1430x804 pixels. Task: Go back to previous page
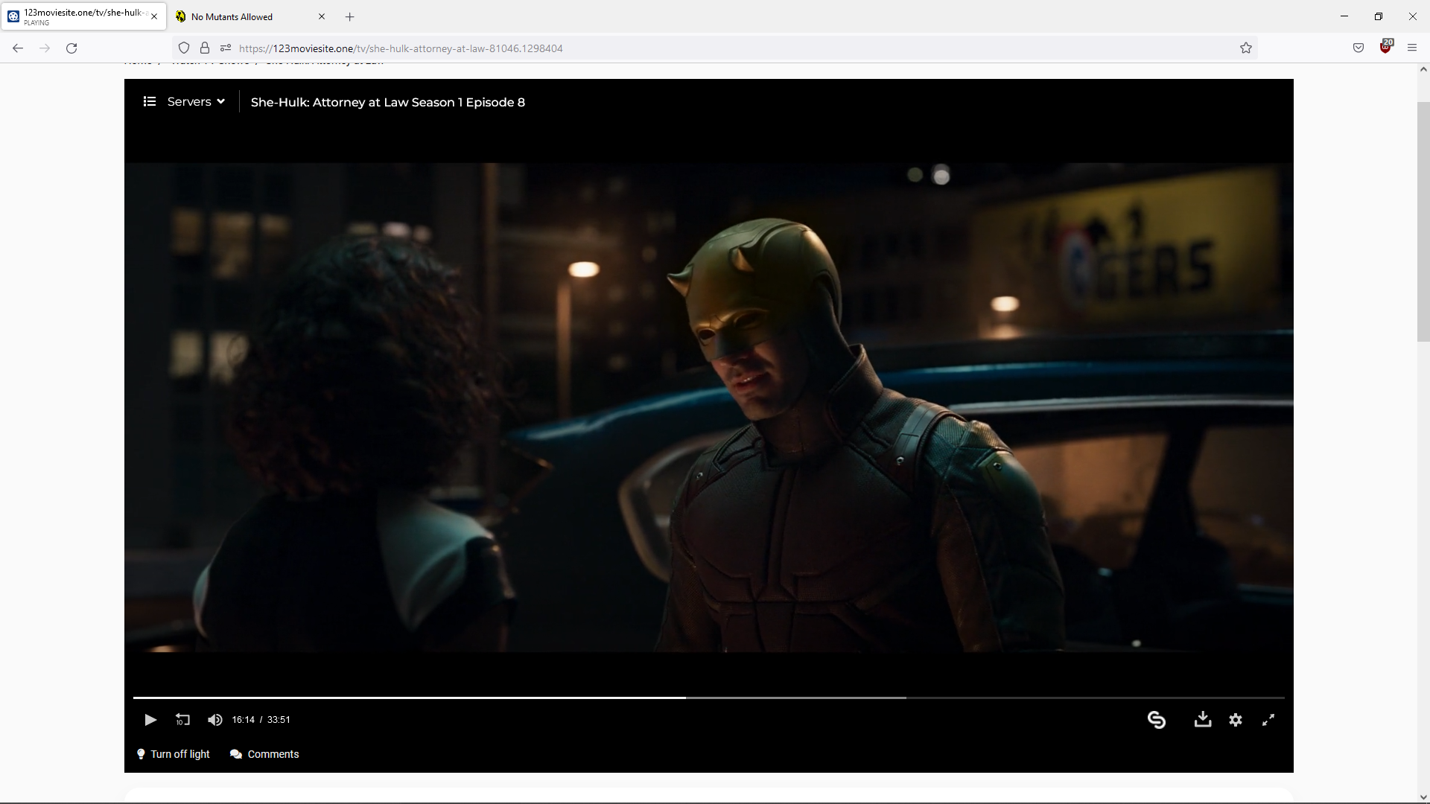[18, 48]
